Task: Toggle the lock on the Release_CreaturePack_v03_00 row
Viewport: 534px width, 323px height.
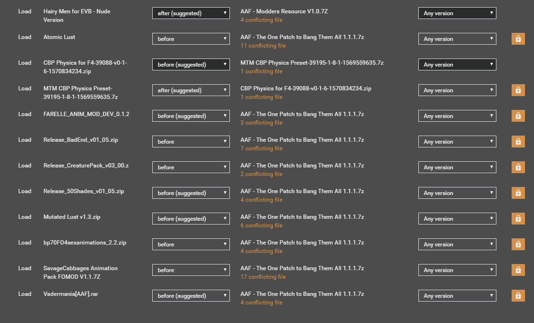Action: pos(518,167)
